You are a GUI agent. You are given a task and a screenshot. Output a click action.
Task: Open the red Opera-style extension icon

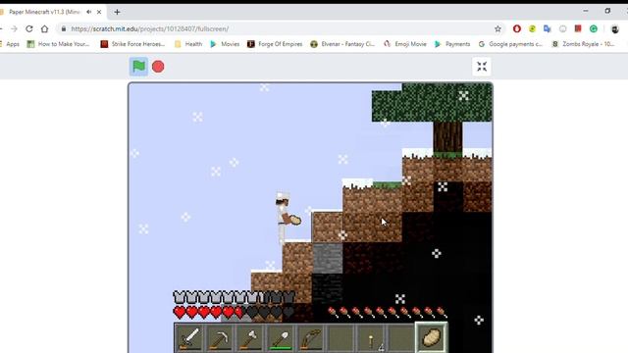(x=517, y=28)
